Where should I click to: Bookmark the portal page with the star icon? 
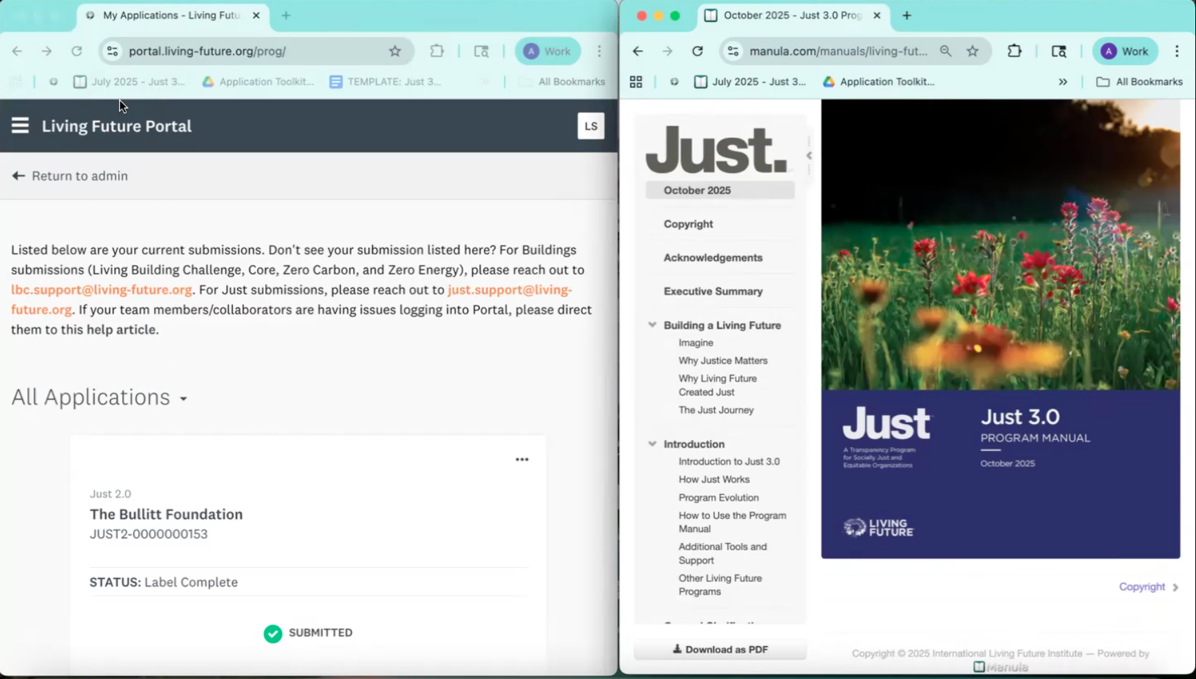tap(395, 51)
